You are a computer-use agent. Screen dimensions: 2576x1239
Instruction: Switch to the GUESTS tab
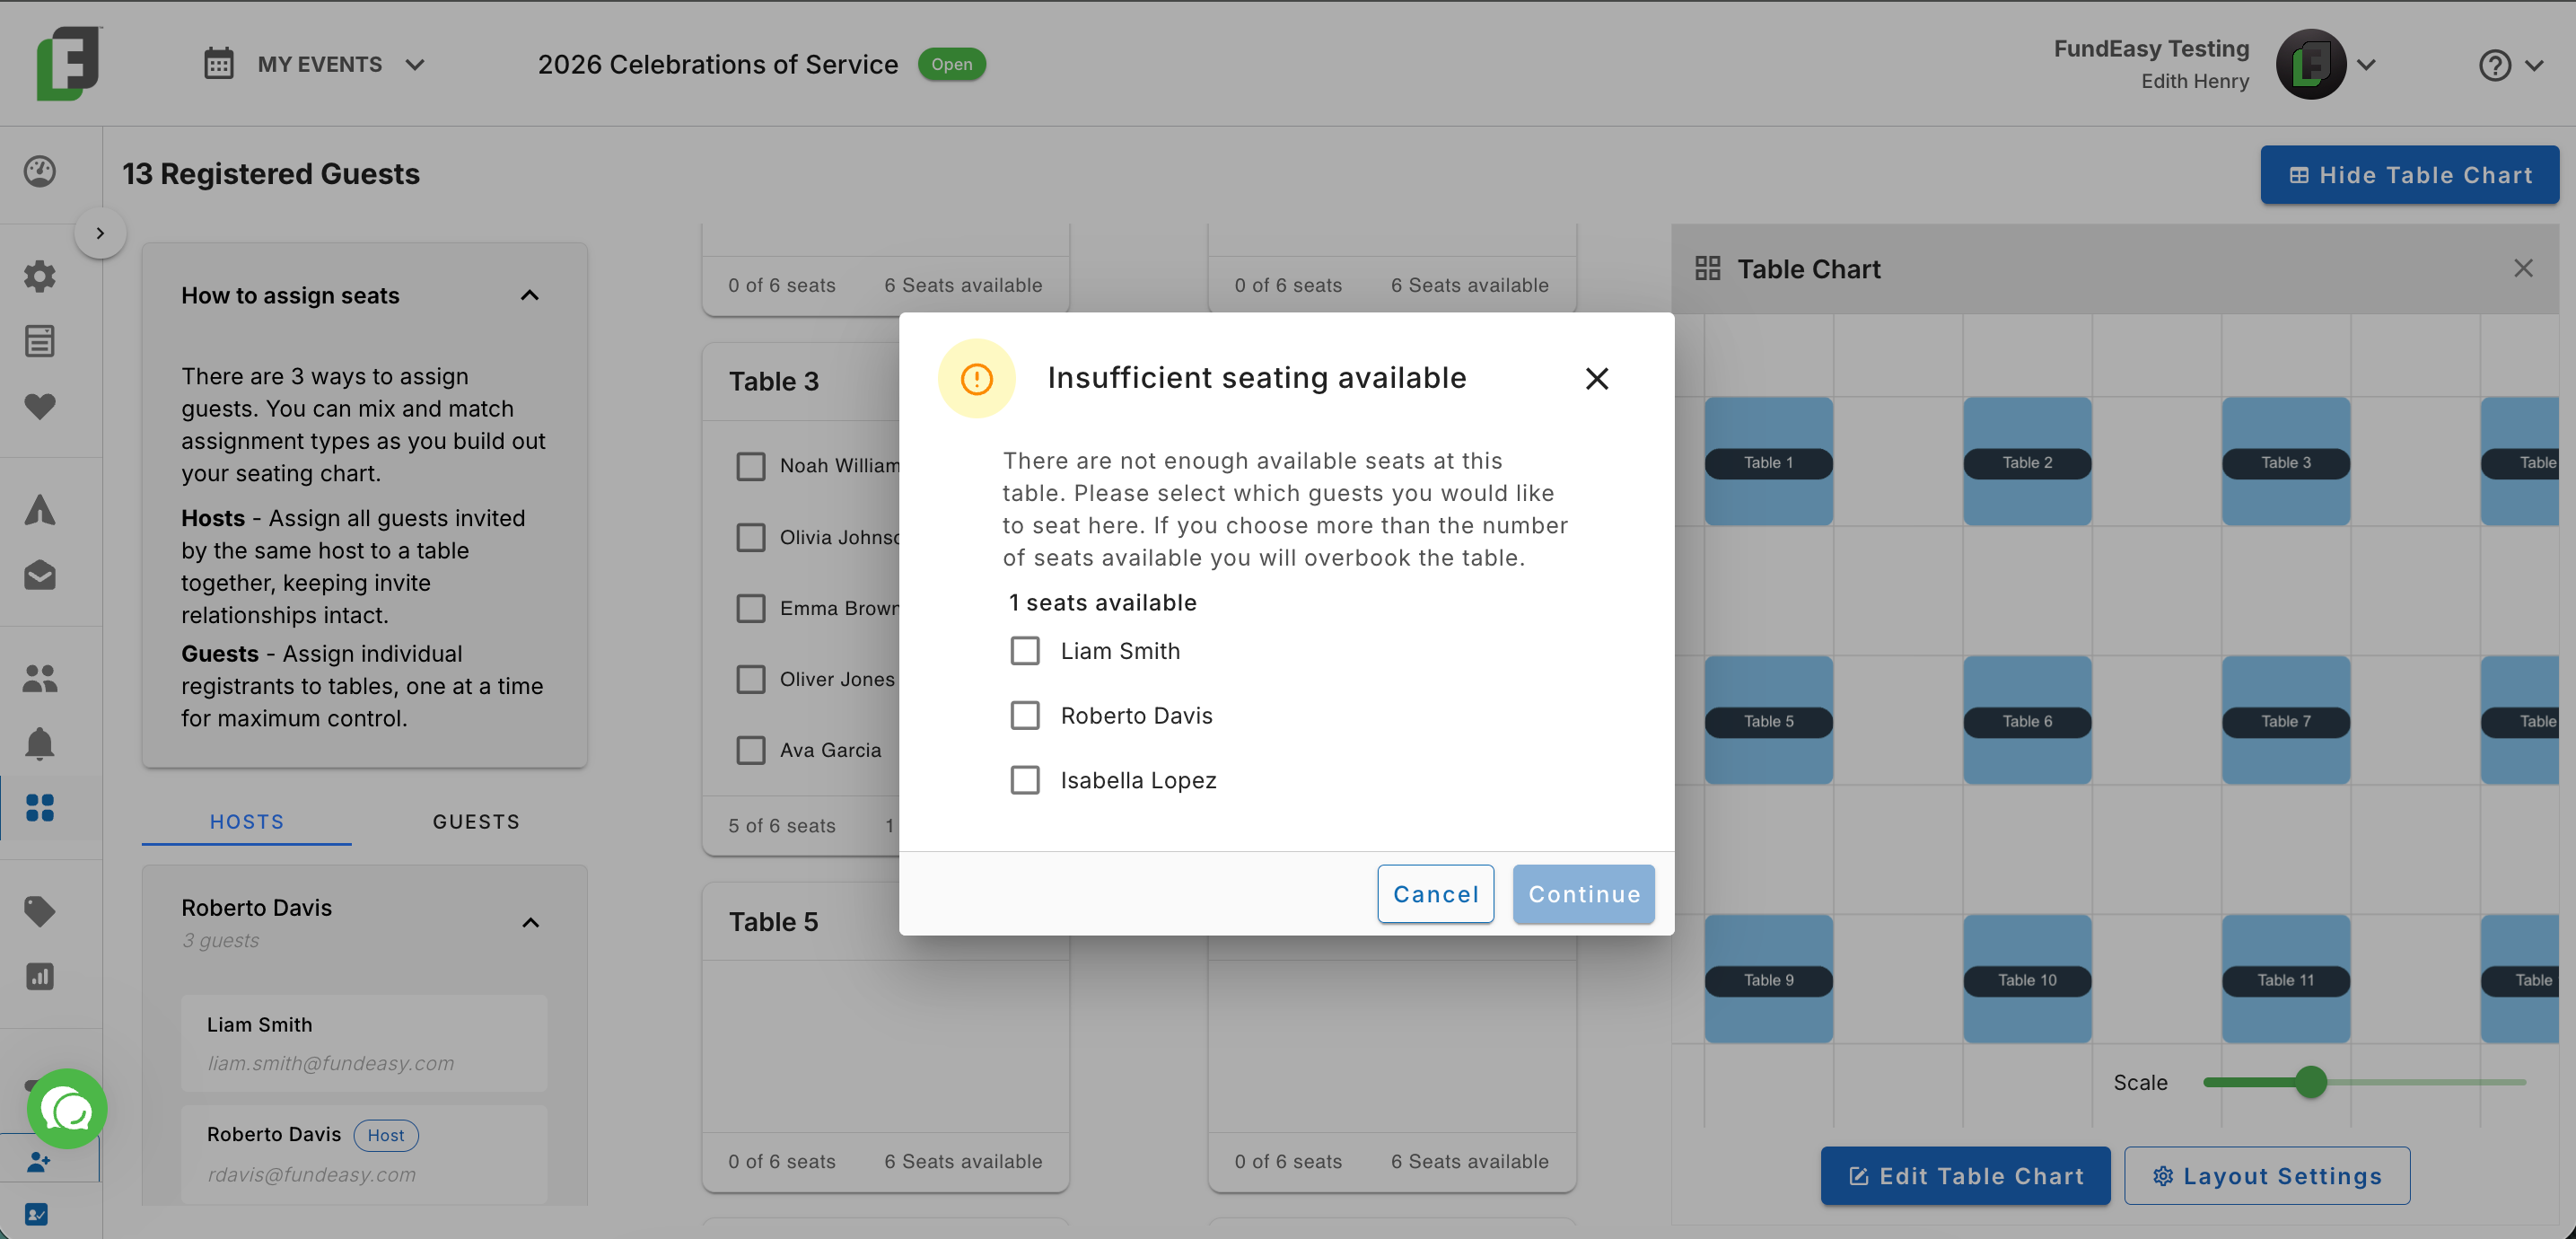(x=477, y=821)
